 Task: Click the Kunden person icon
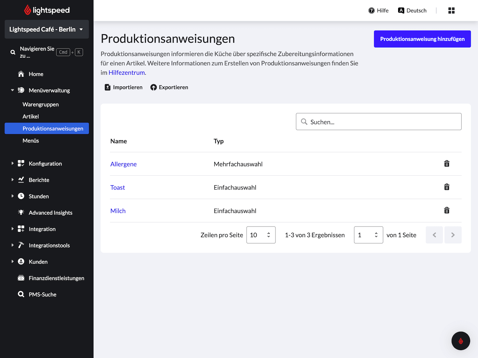coord(21,261)
